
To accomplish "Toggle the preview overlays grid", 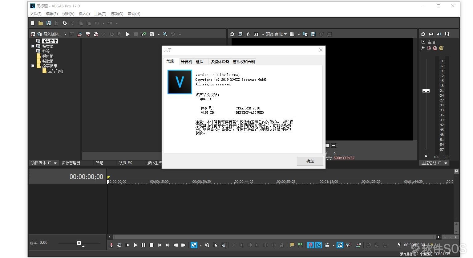I will [292, 34].
